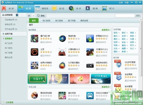Viewport: 143px width, 105px height.
Task: Select 热门应用 in the left sidebar
Action: (x=8, y=43)
